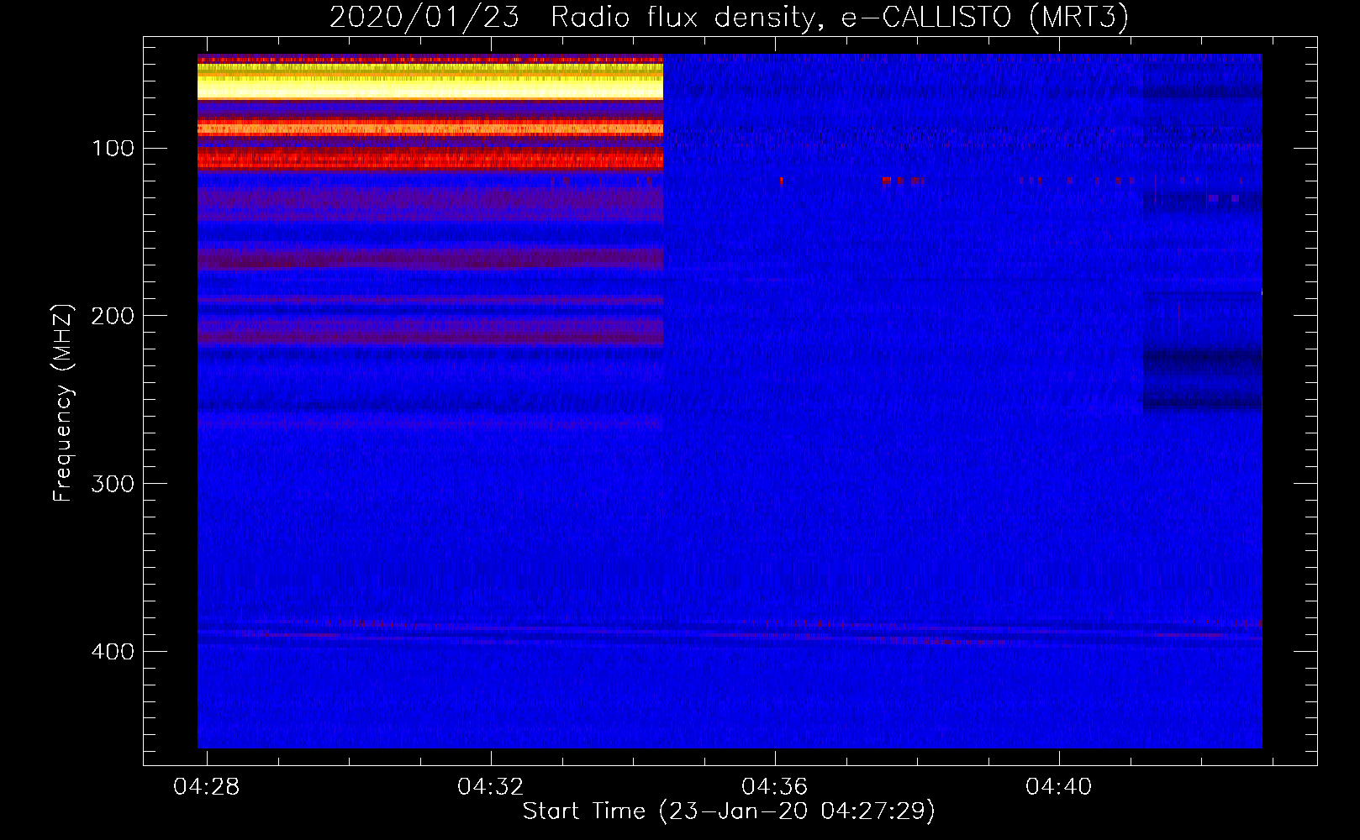Click the 04:28 time axis label
Screen dimensions: 1360x840
pos(207,787)
